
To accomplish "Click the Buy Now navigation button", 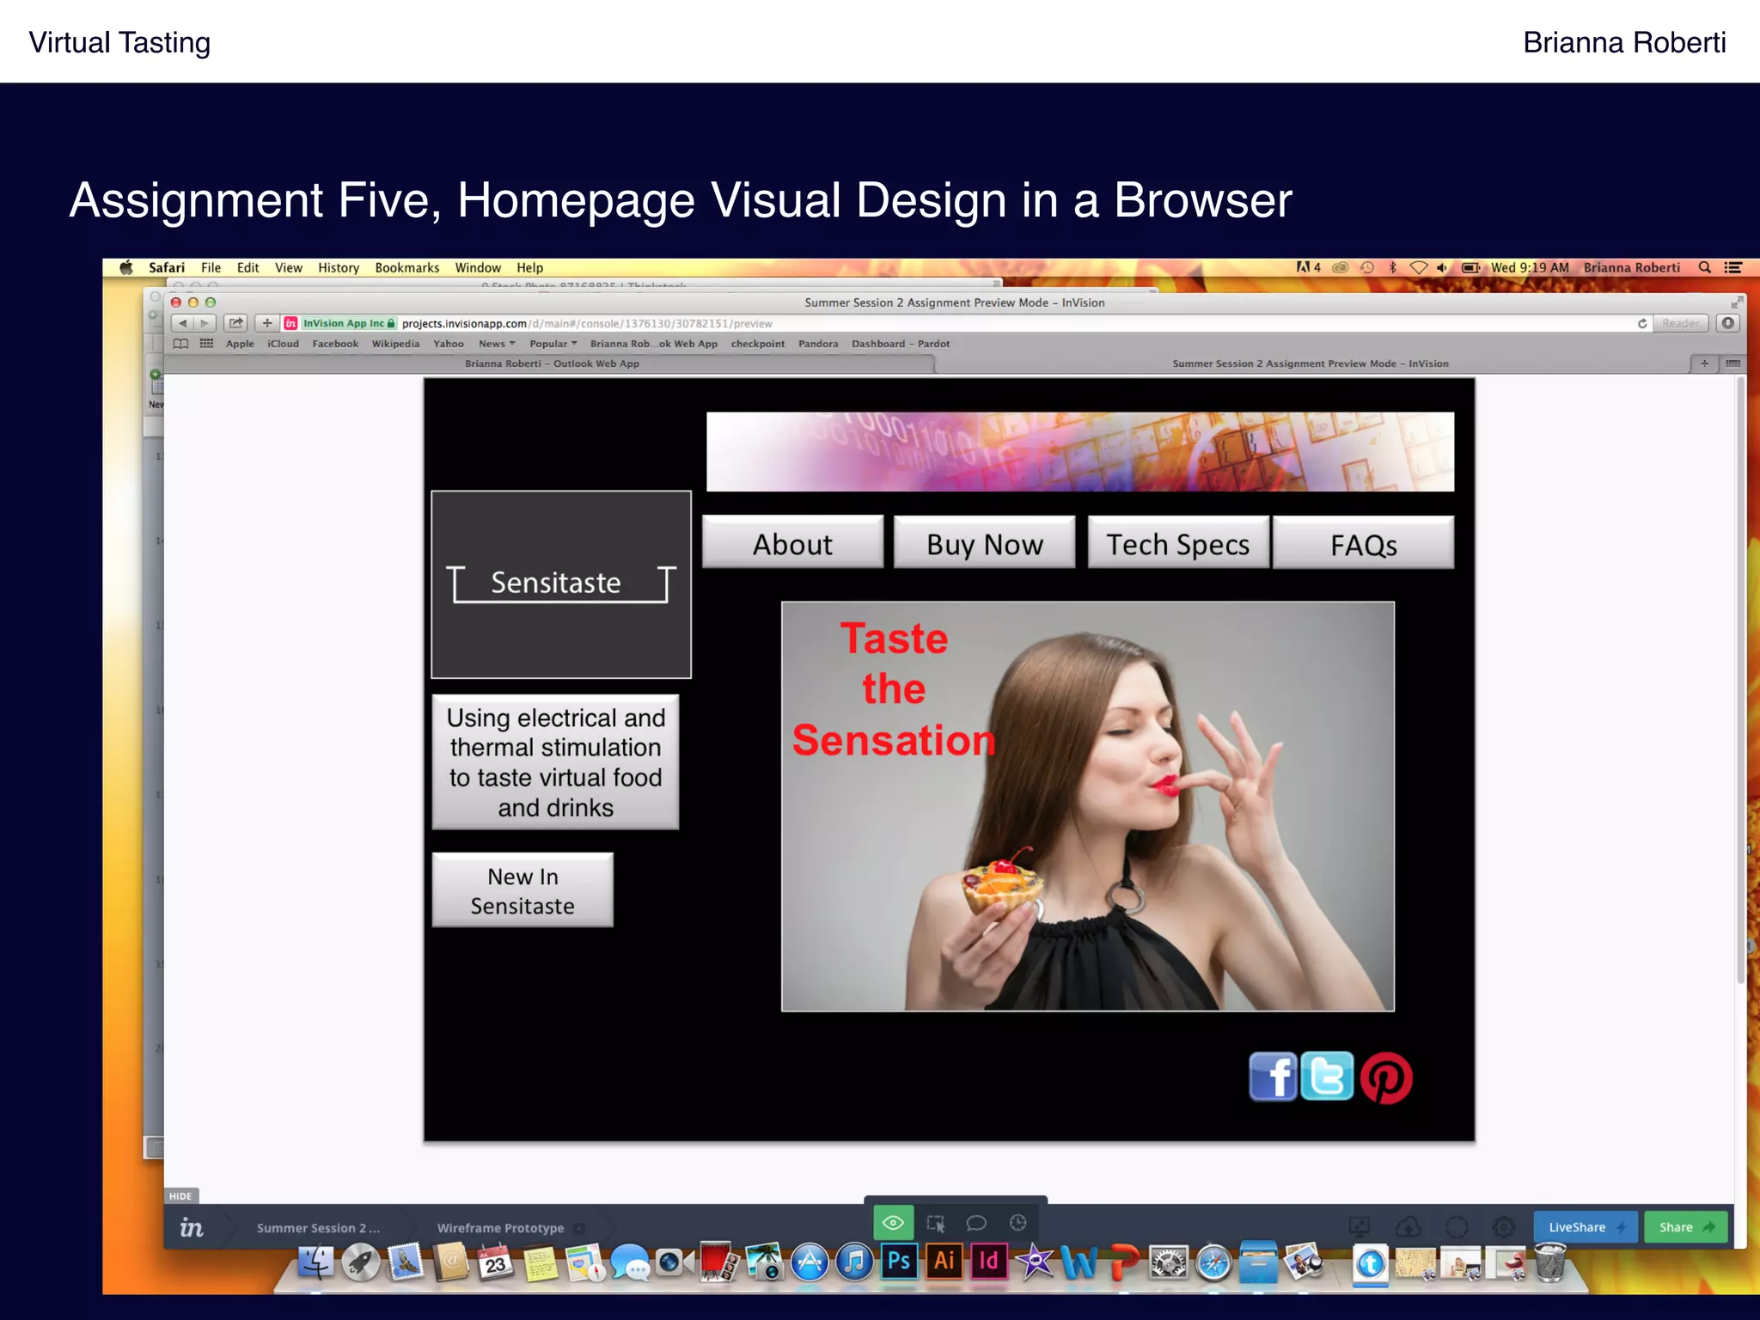I will coord(985,544).
